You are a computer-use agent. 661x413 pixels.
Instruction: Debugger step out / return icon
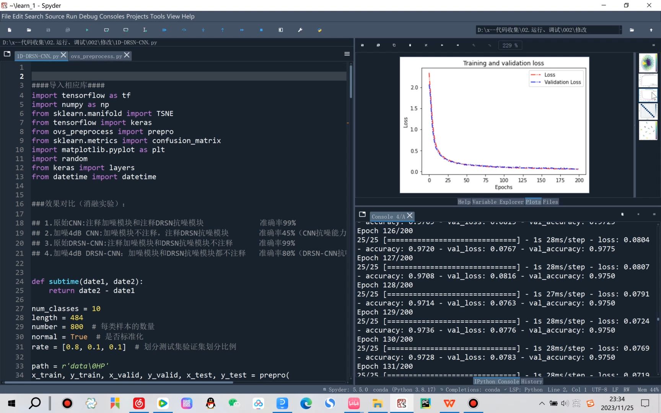pos(223,30)
